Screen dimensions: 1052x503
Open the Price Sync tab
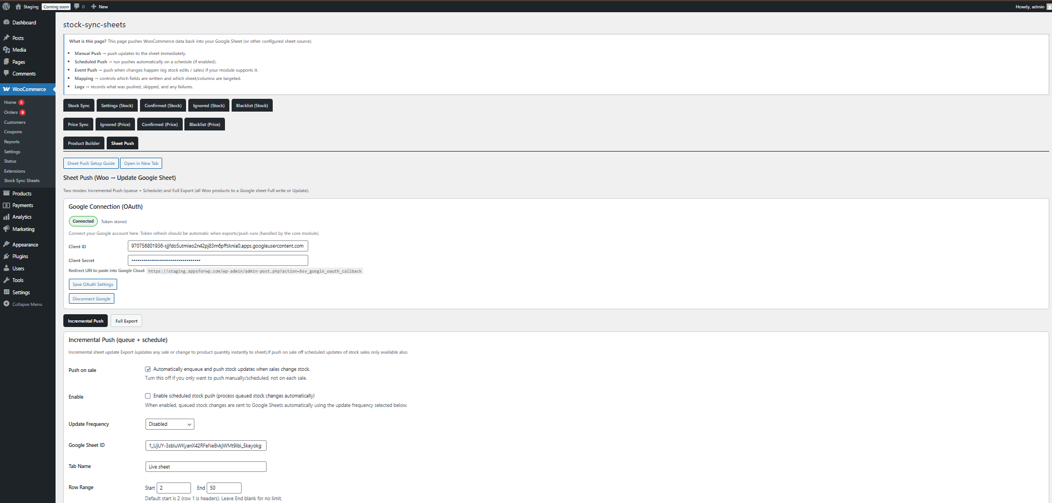click(x=78, y=124)
